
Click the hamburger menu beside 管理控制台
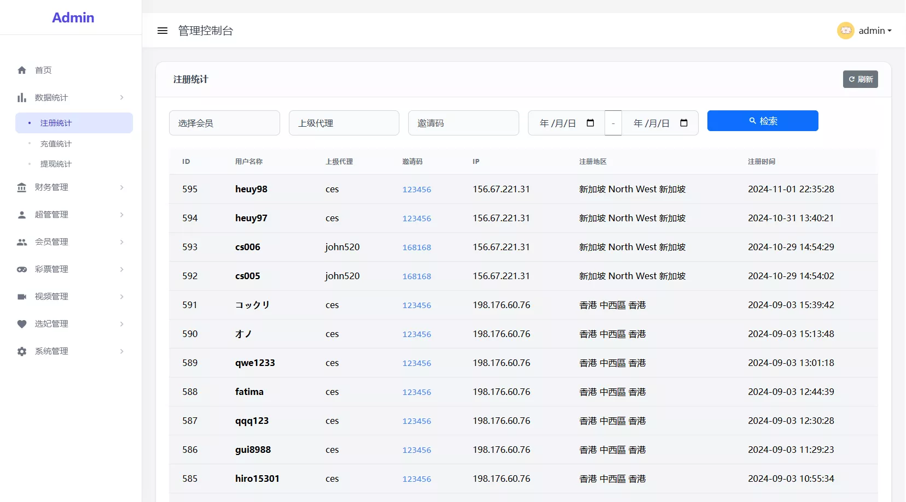click(x=162, y=31)
